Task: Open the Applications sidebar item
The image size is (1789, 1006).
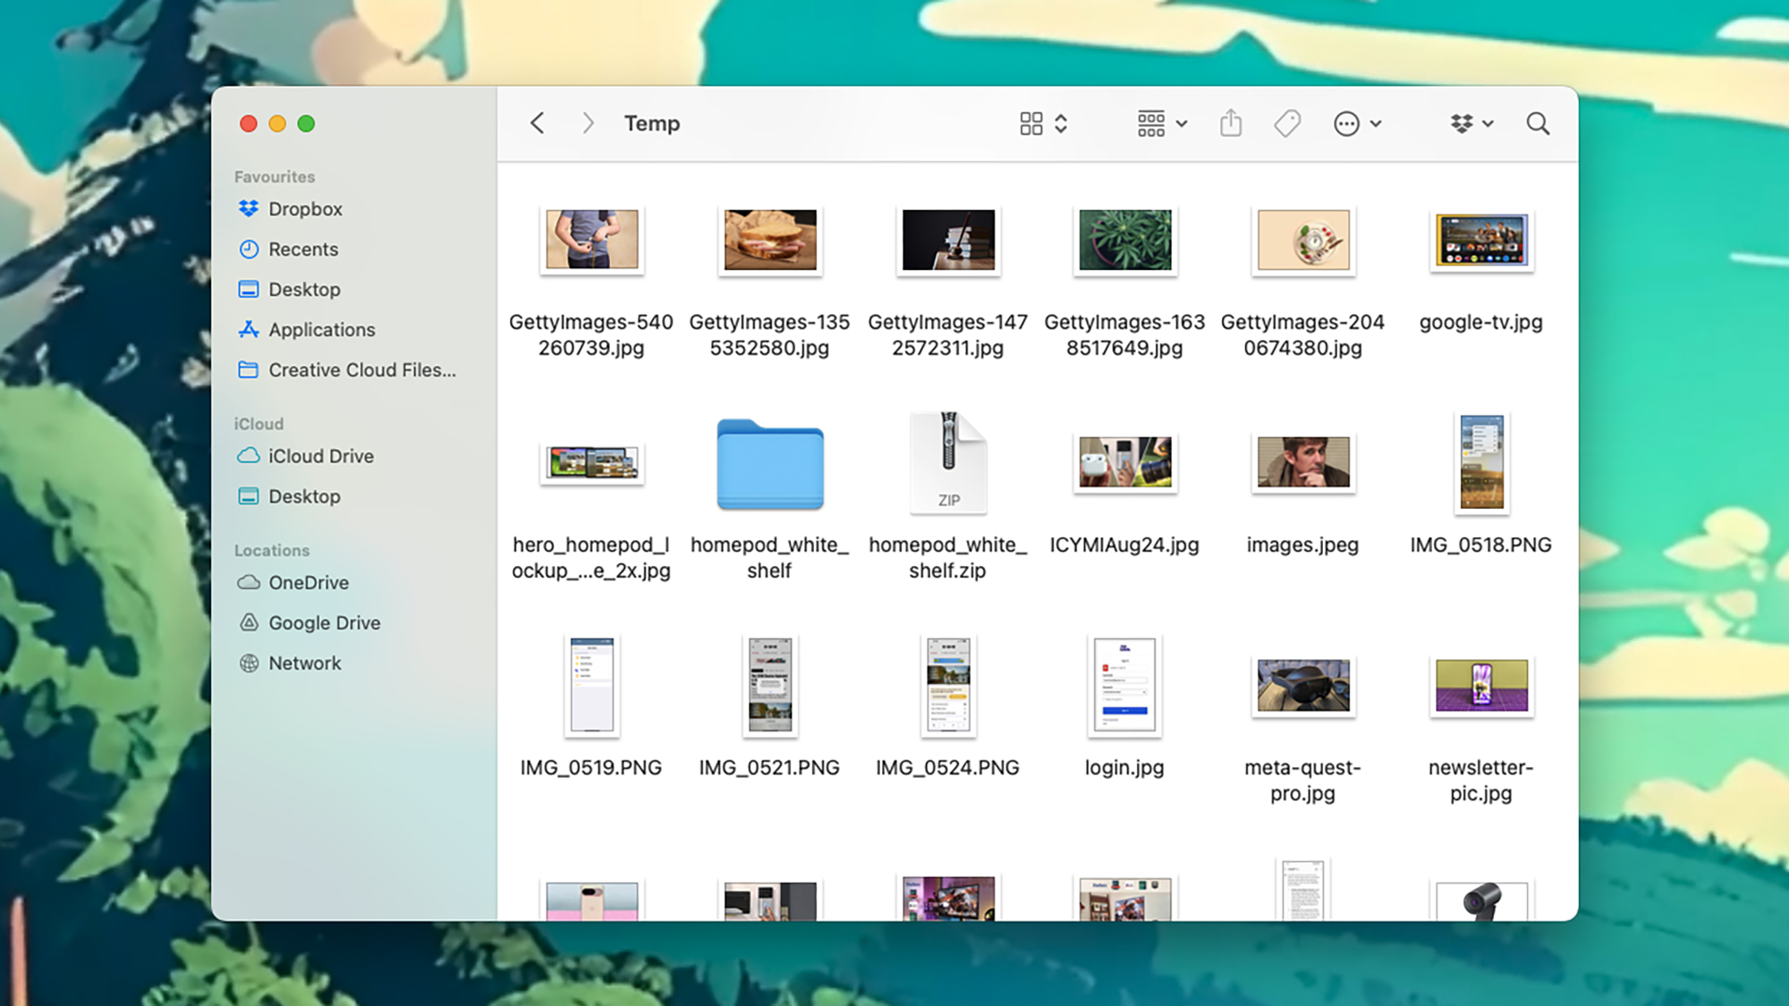Action: click(321, 330)
